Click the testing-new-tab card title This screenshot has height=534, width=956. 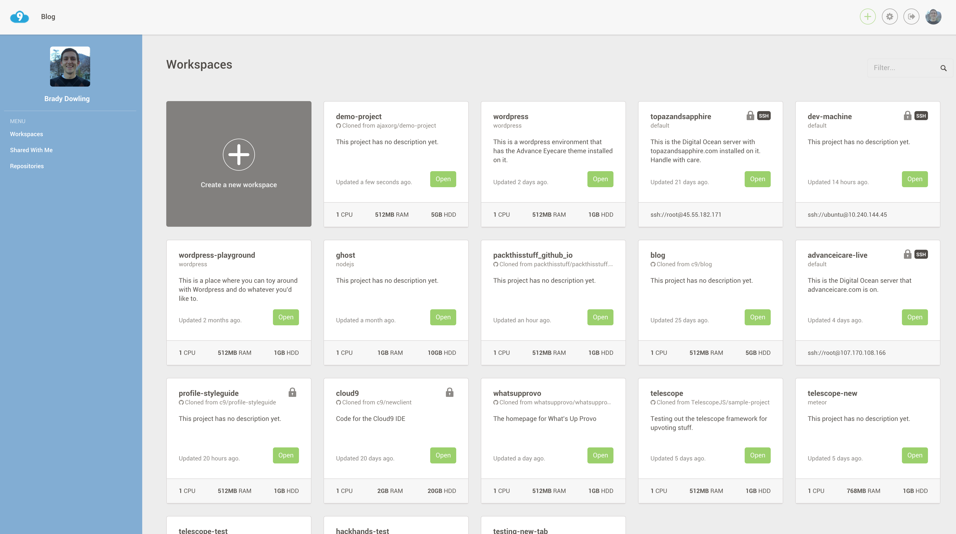(x=520, y=531)
